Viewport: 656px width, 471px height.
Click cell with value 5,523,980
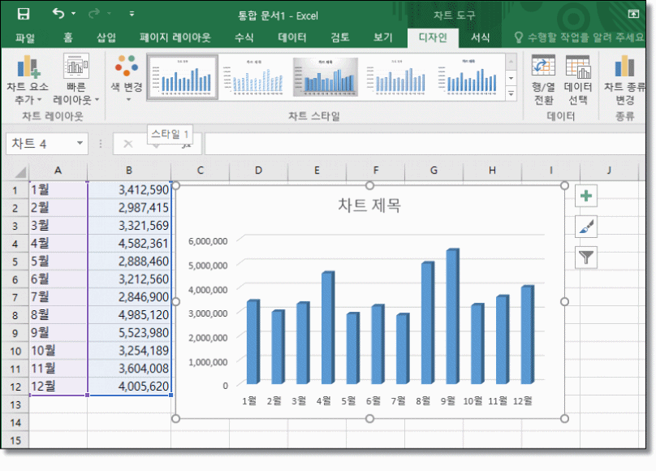[x=129, y=333]
